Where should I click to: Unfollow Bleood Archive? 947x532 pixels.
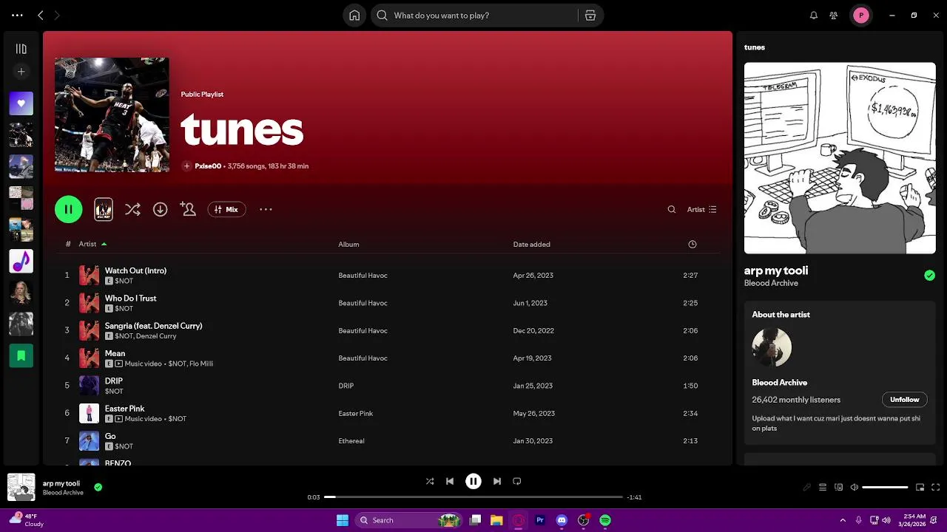pyautogui.click(x=904, y=400)
